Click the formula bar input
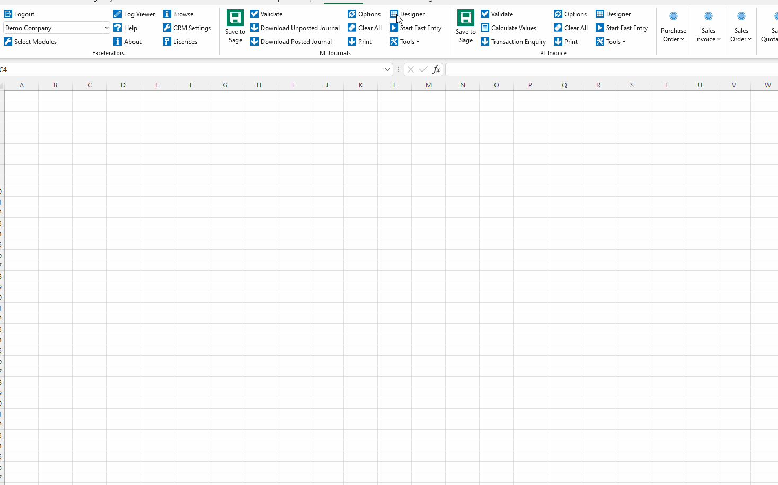This screenshot has height=485, width=778. click(612, 69)
